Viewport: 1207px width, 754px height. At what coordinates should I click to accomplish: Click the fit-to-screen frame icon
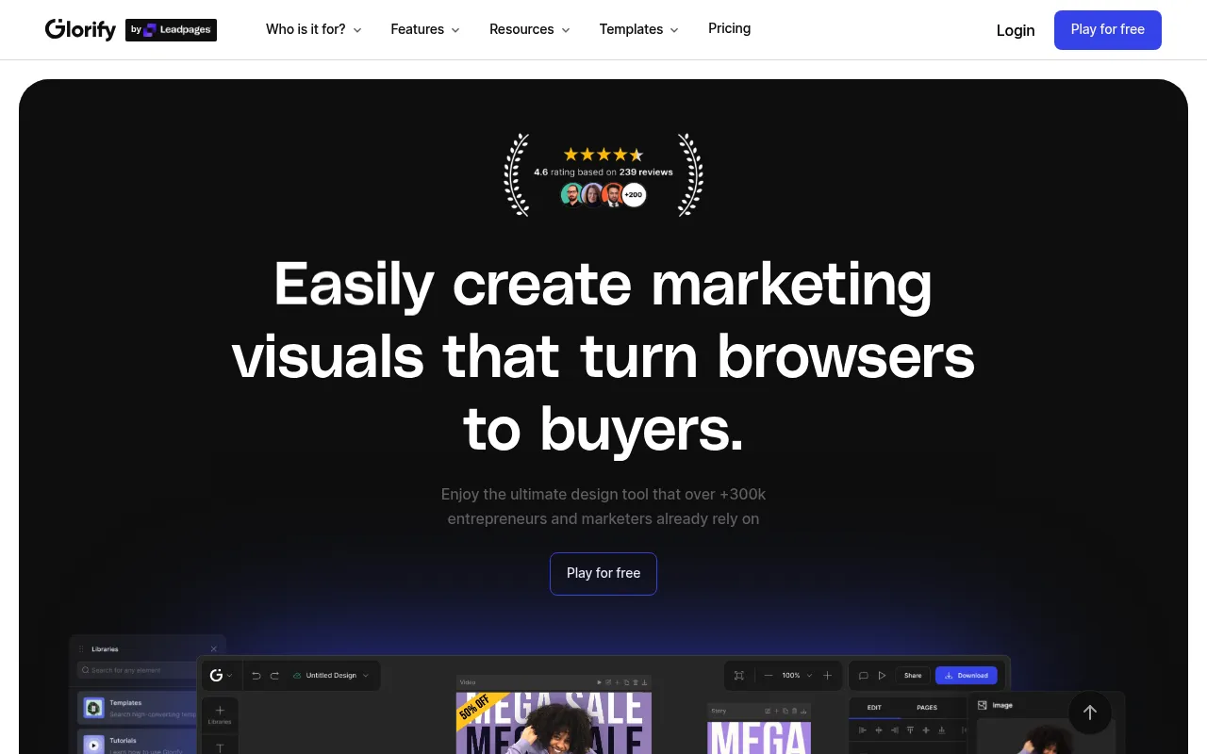[739, 676]
